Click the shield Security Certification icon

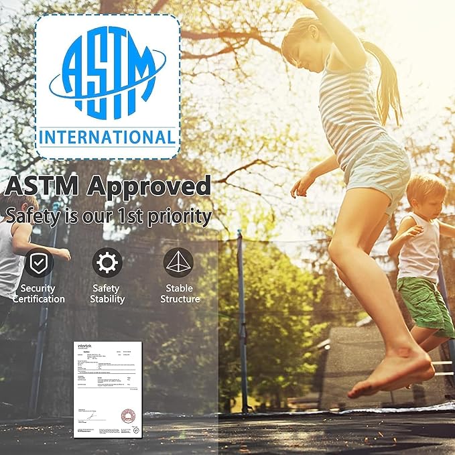(39, 263)
